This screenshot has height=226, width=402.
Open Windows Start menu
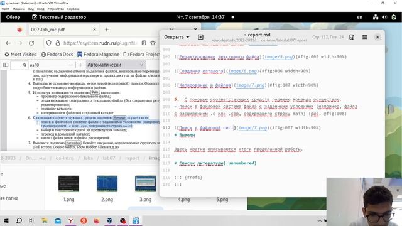6,220
